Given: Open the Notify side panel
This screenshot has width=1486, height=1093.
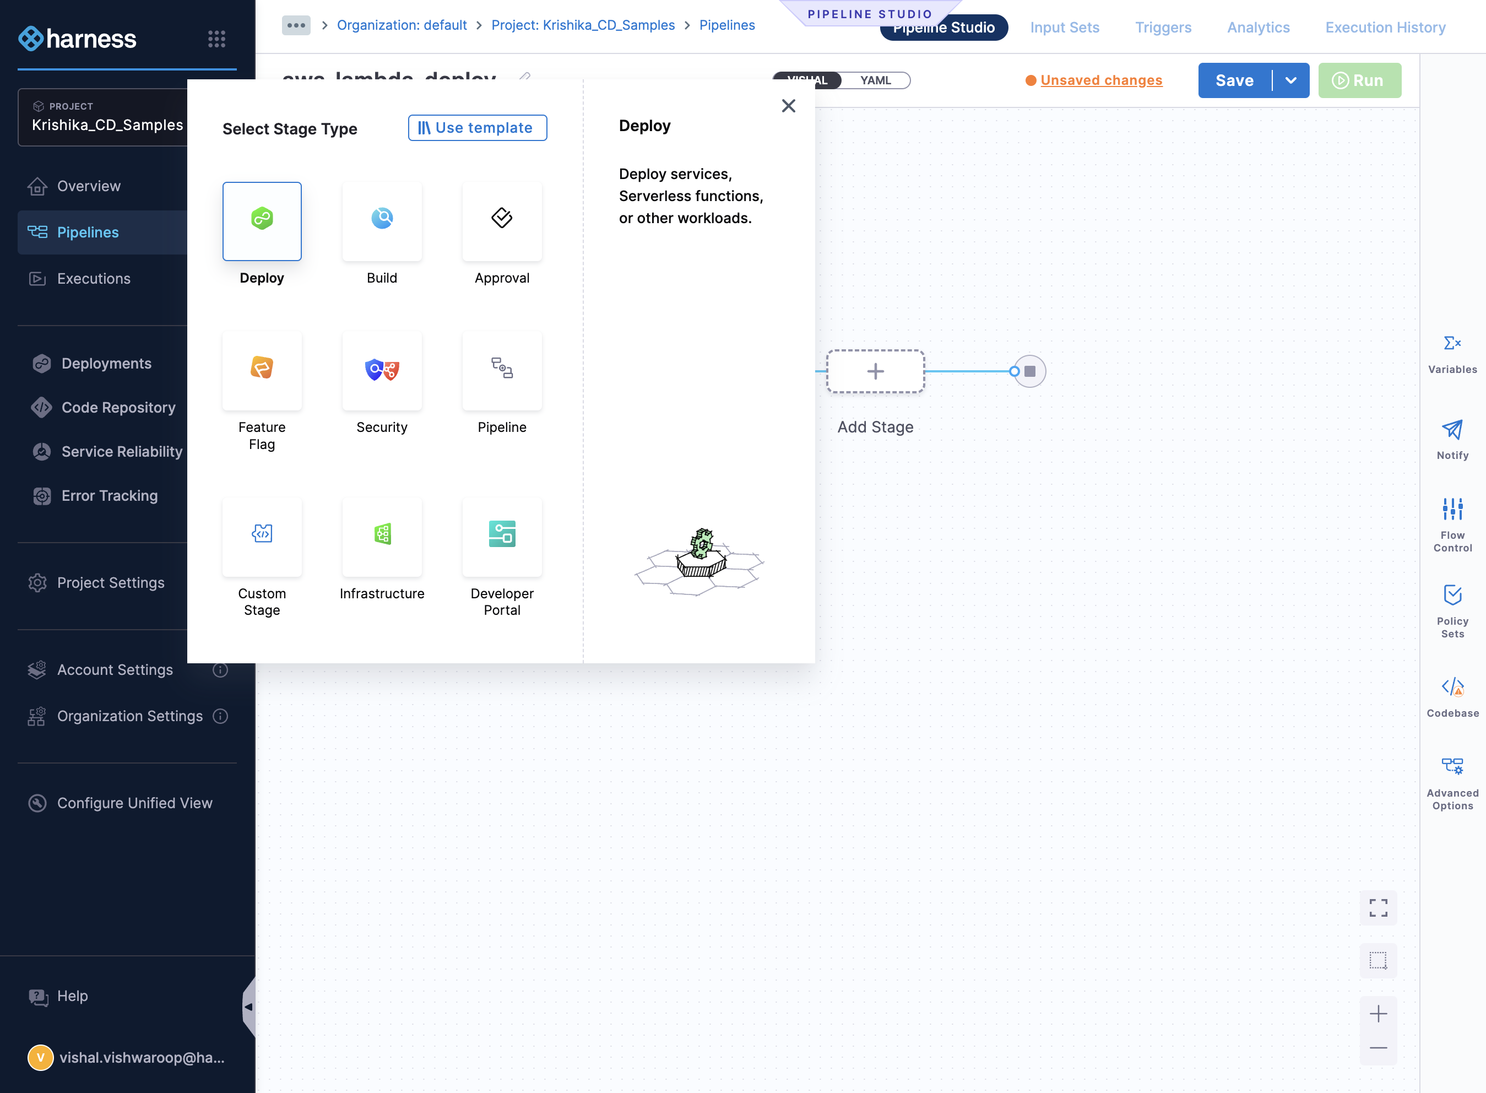Looking at the screenshot, I should (x=1452, y=440).
